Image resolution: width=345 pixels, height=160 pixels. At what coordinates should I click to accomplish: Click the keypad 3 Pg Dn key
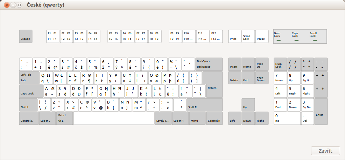307,105
